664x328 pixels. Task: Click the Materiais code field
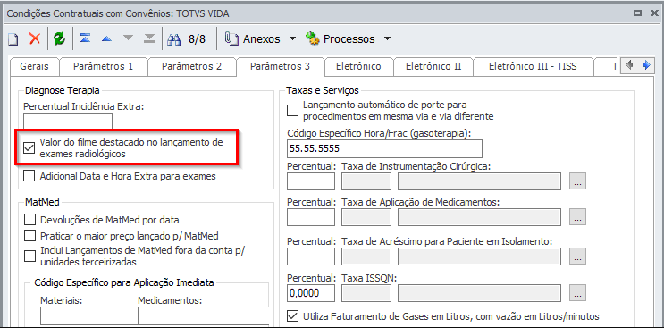click(x=89, y=315)
